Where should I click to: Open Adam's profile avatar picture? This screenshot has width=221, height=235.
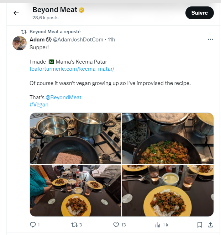[20, 43]
